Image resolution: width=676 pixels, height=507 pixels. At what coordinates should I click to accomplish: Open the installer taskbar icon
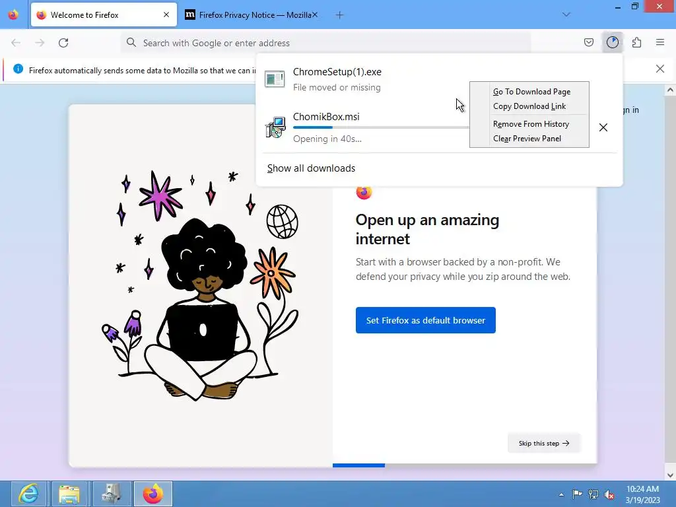point(112,494)
